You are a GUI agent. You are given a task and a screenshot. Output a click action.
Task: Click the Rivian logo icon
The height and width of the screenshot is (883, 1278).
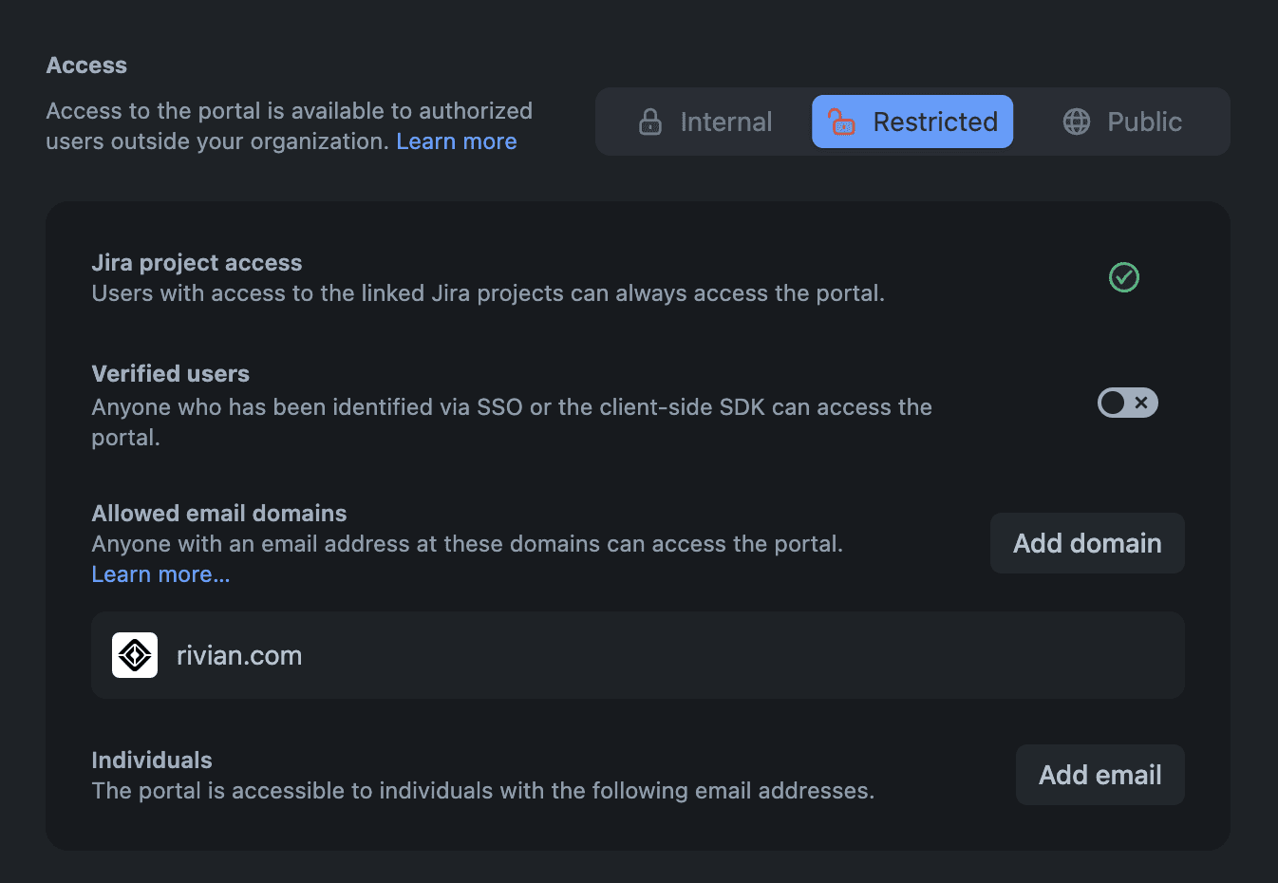tap(135, 655)
